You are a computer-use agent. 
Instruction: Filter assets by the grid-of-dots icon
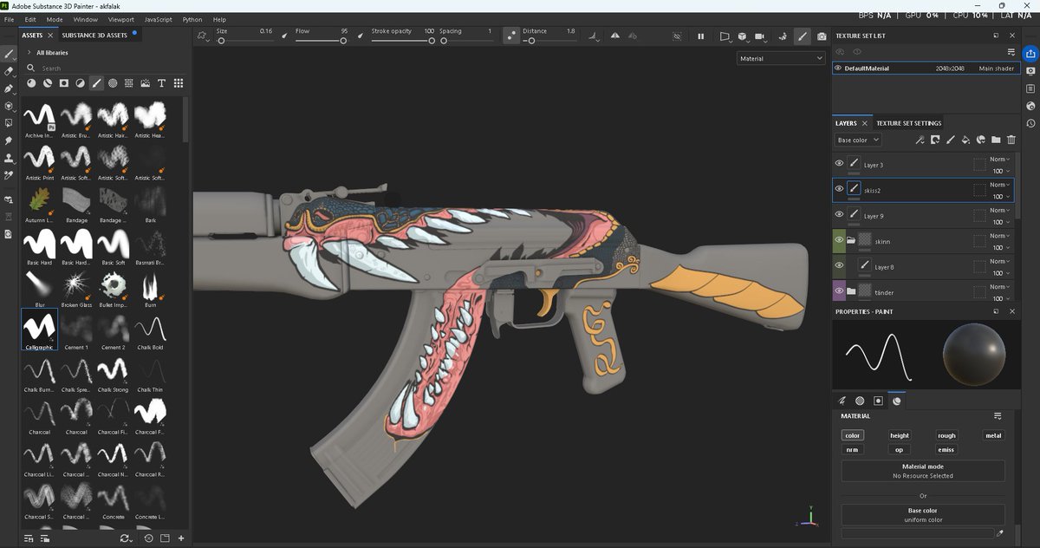pyautogui.click(x=178, y=83)
